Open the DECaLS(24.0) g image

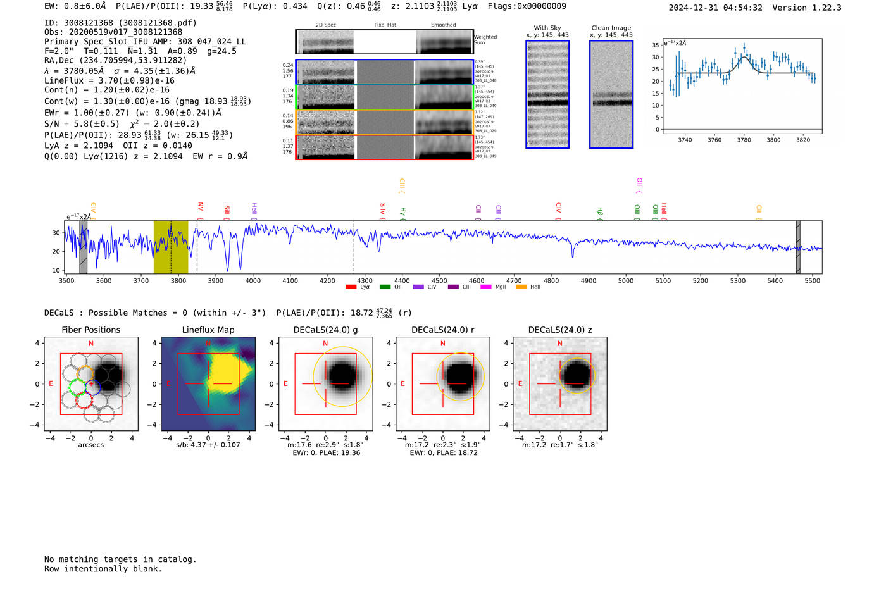click(326, 384)
